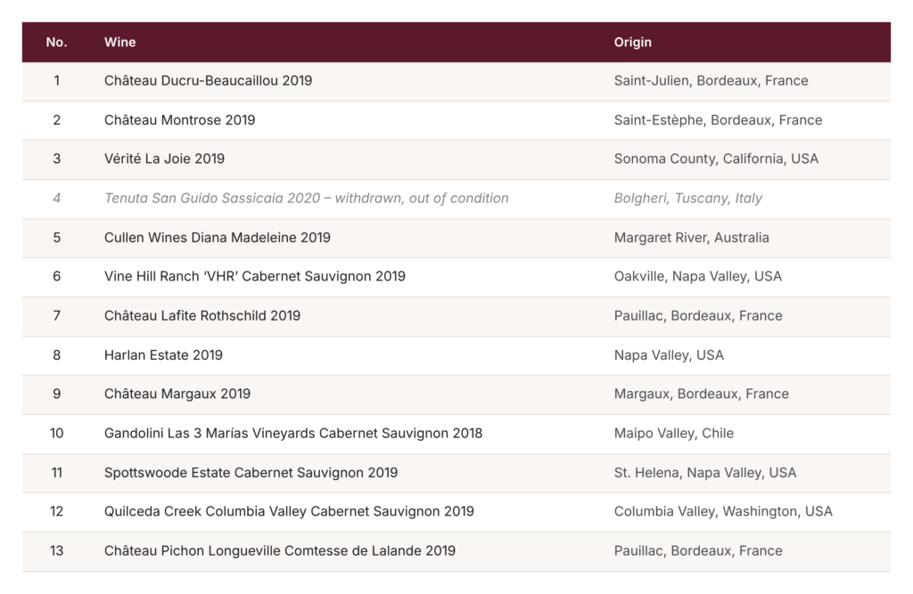
Task: Click "Maipo Valley, Chile" origin cell
Action: pyautogui.click(x=674, y=434)
